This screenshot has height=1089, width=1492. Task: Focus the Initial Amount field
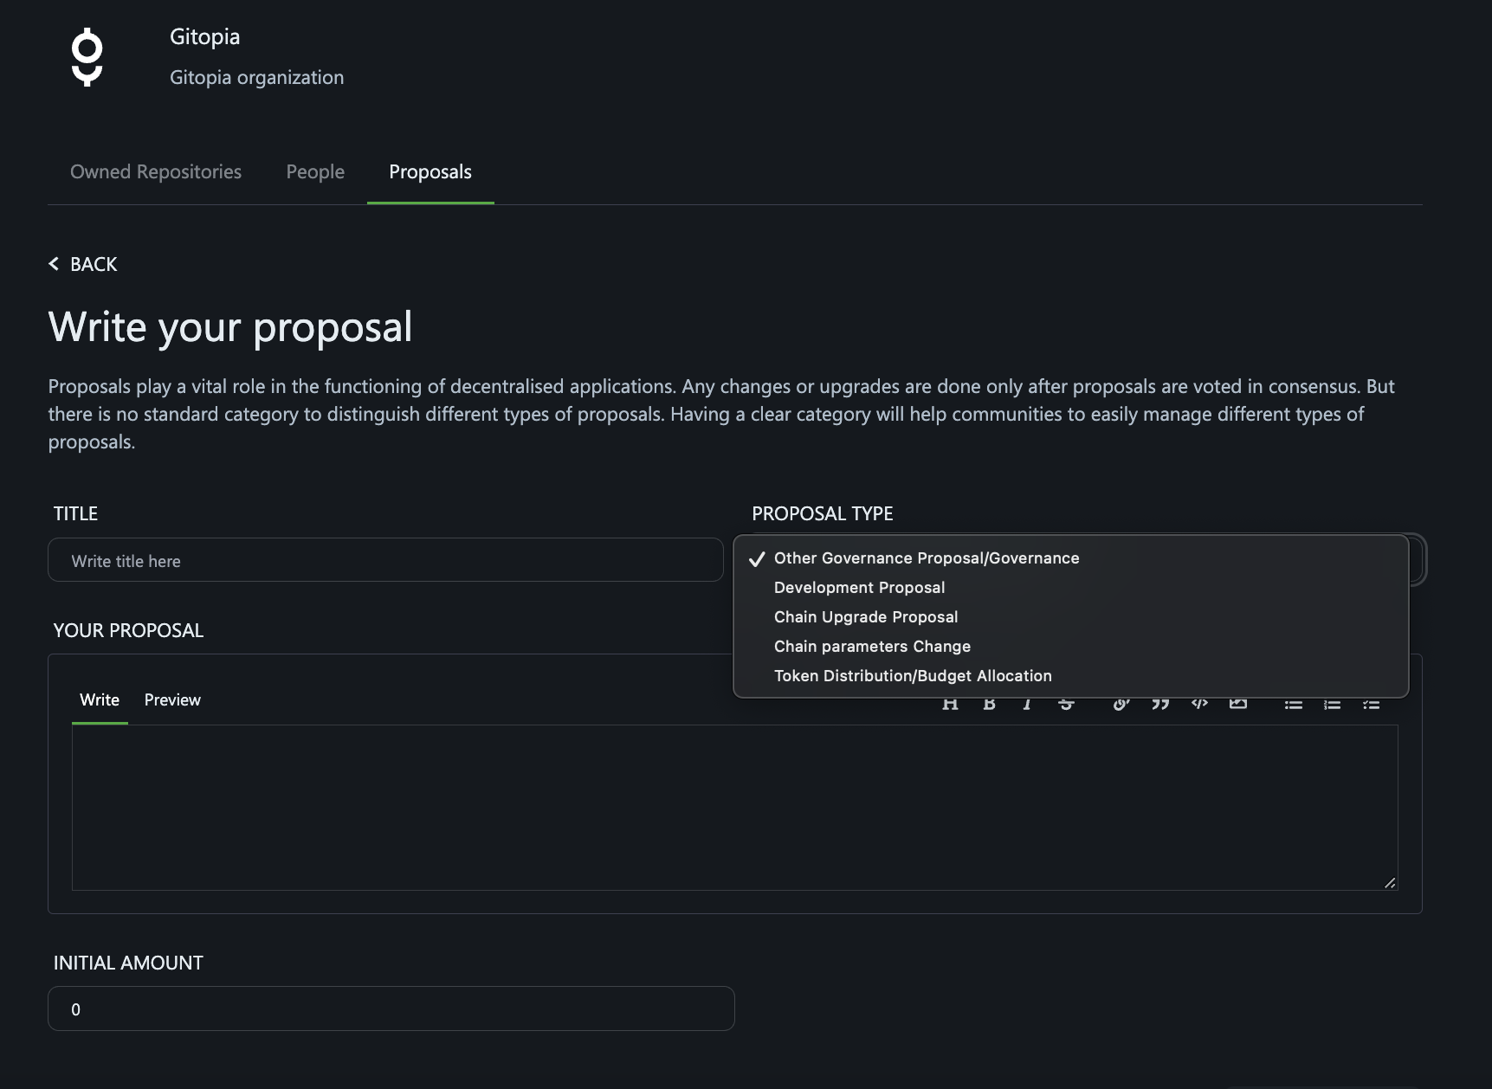point(391,1008)
